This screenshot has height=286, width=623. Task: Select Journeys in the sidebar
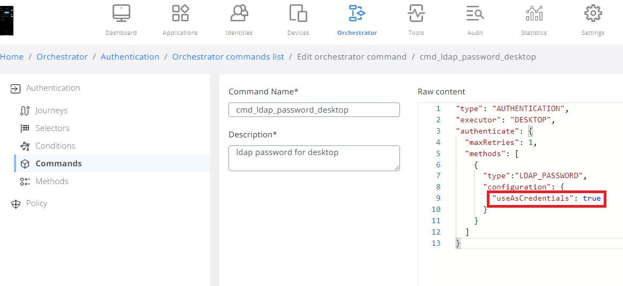pos(51,111)
